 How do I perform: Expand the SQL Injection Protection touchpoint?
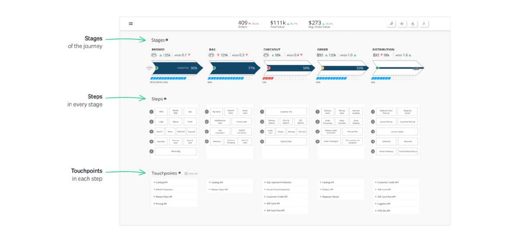(x=279, y=183)
